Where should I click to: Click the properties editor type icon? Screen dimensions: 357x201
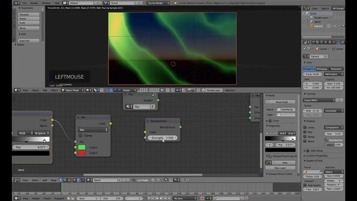tap(306, 42)
